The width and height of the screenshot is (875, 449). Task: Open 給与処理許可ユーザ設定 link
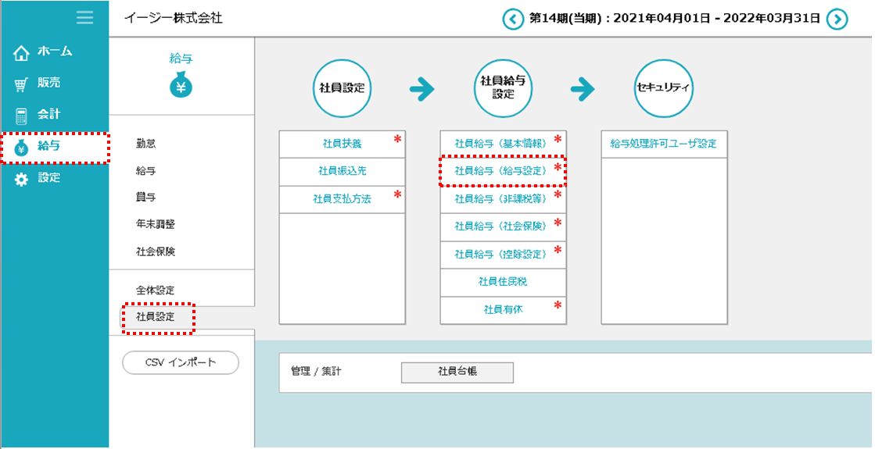[664, 144]
